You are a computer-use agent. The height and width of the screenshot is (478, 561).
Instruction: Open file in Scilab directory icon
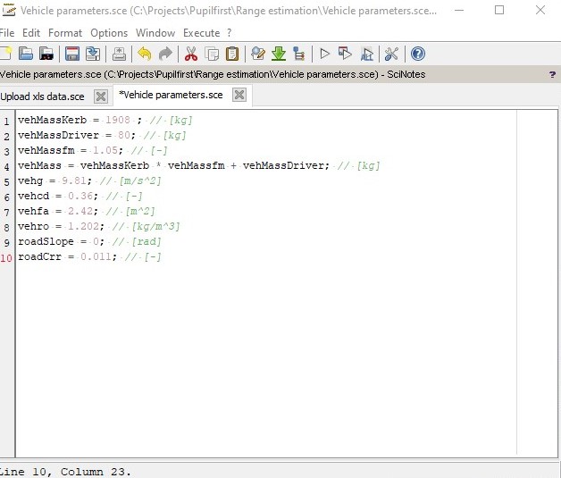pos(46,54)
